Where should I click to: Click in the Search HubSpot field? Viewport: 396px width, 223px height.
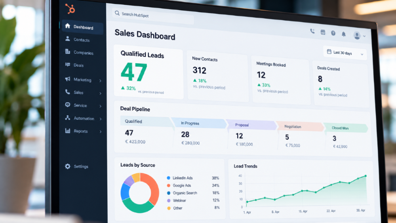pyautogui.click(x=153, y=16)
